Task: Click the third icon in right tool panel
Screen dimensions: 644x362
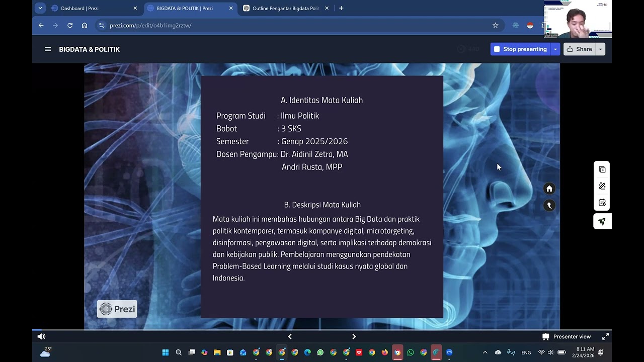Action: (x=602, y=203)
